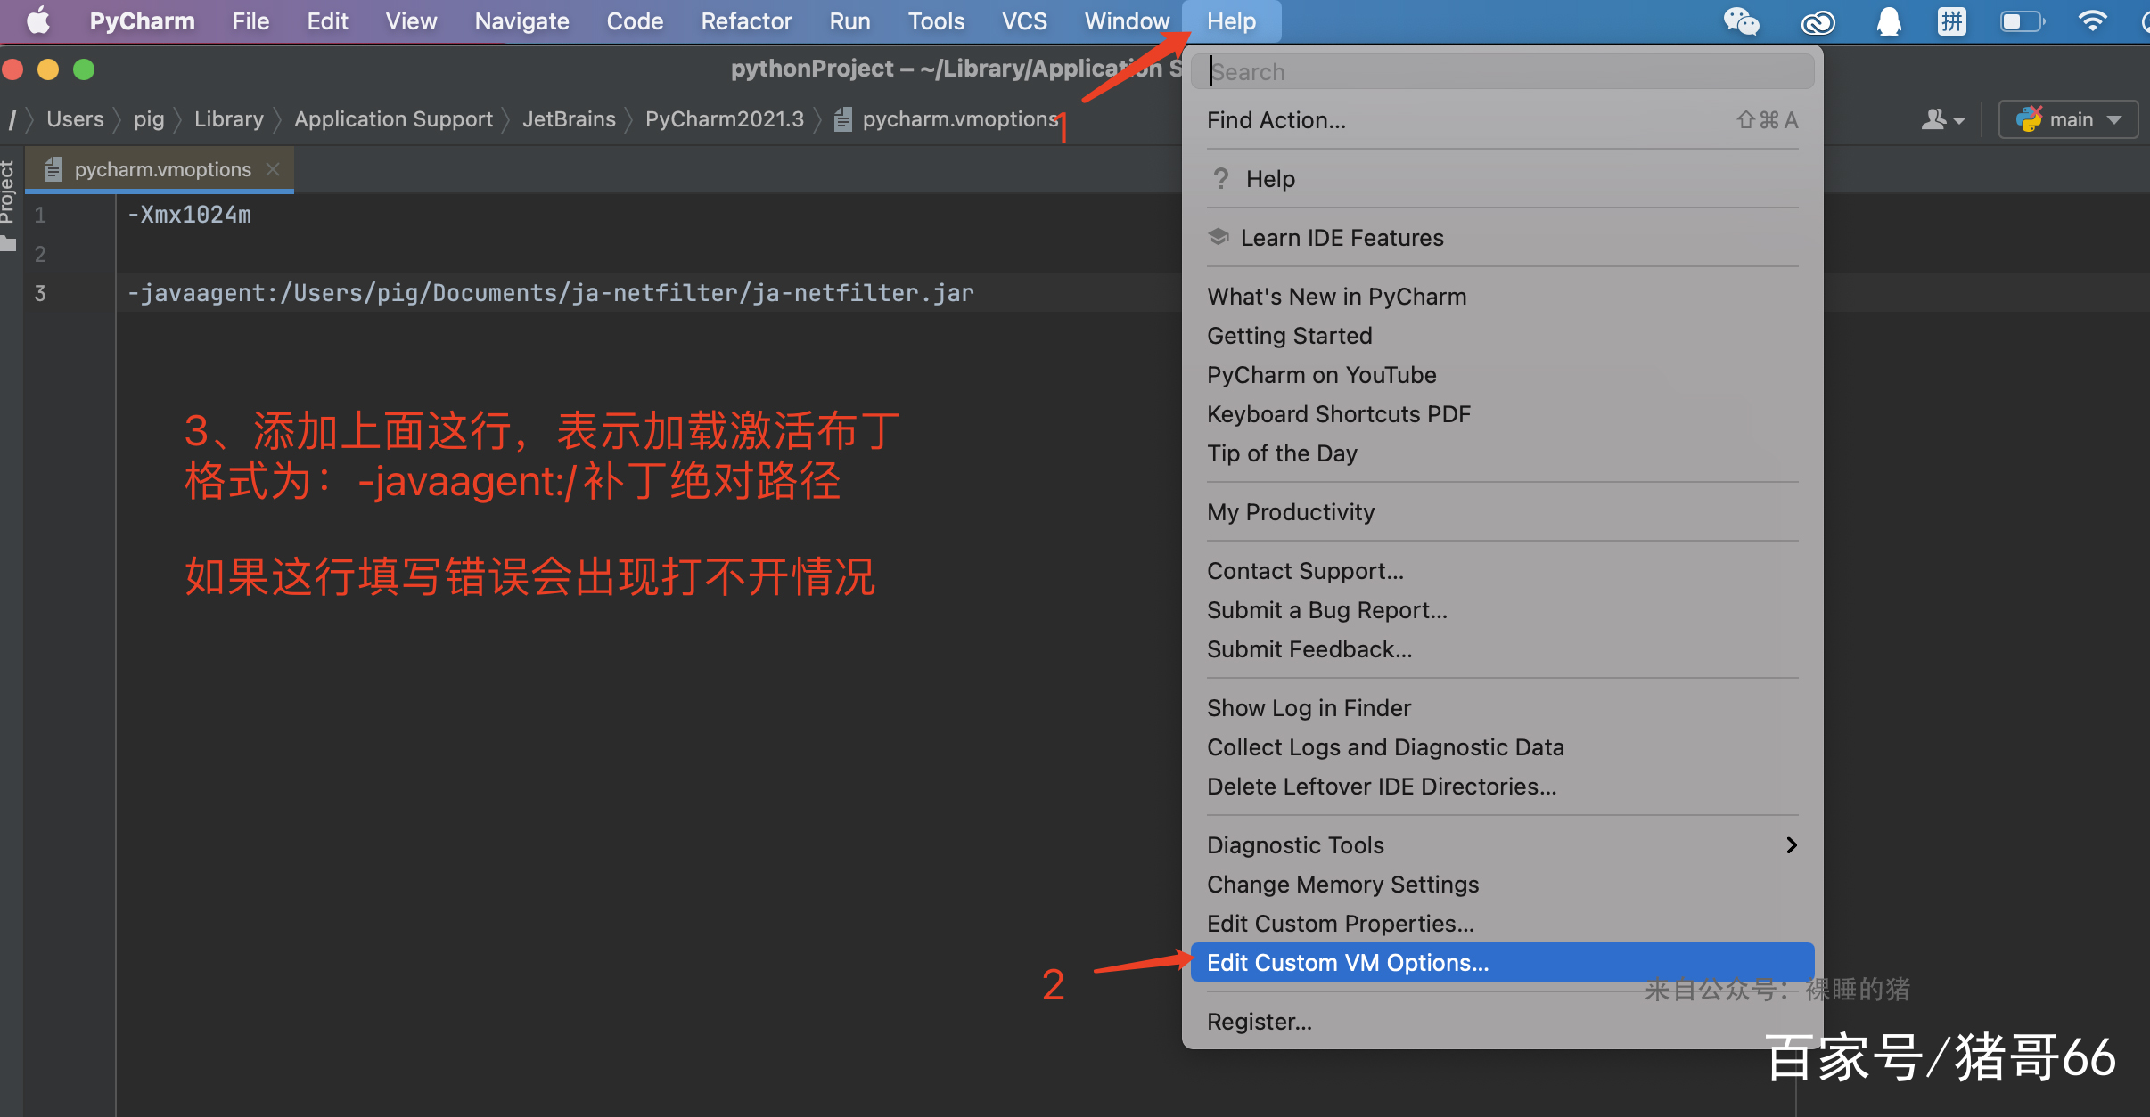The width and height of the screenshot is (2150, 1117).
Task: Click pig in the breadcrumb path
Action: point(149,118)
